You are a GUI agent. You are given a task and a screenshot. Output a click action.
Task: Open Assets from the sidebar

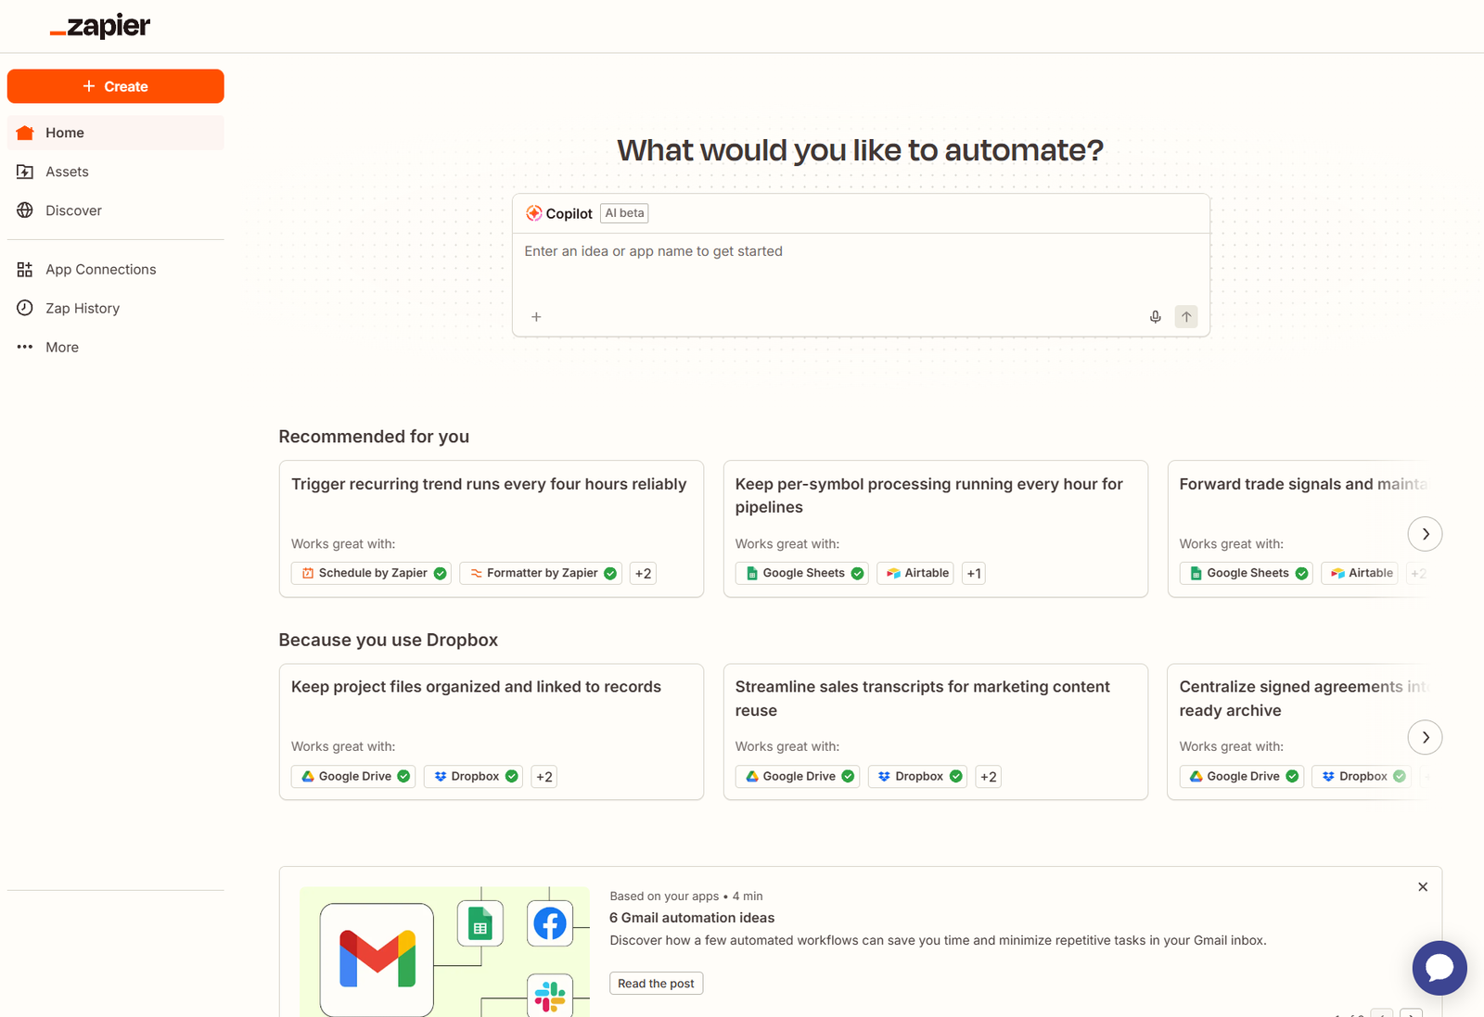[x=67, y=172]
